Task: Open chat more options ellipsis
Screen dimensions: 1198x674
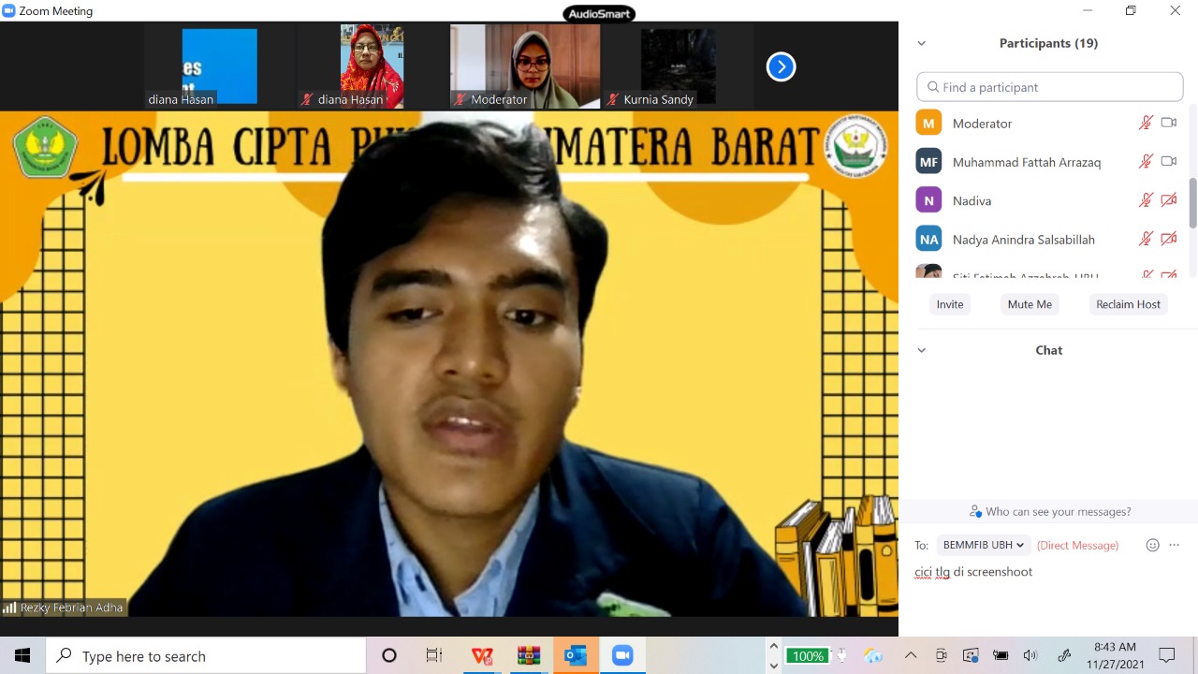Action: click(1175, 545)
